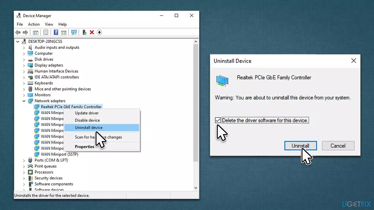This screenshot has height=210, width=374.
Task: Click the Software components icon
Action: 30,184
